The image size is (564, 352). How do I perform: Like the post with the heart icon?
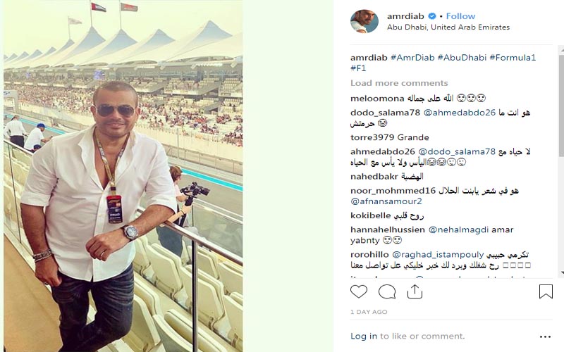(x=359, y=291)
